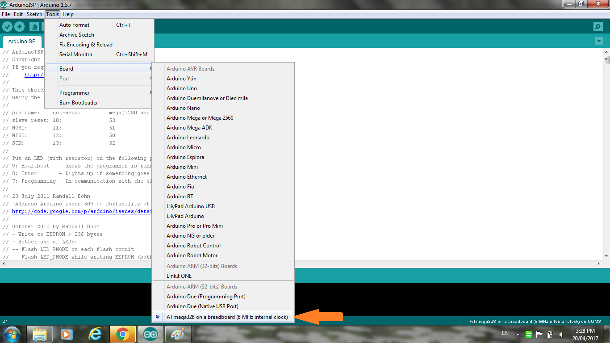Open the Serial Monitor magnifier icon
This screenshot has width=610, height=343.
pos(597,26)
